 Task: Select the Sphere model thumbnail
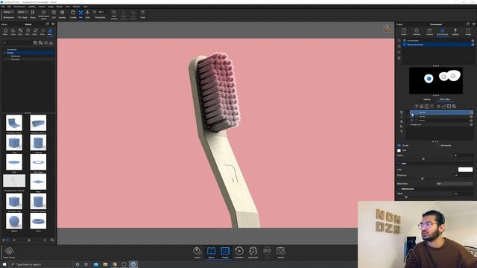(14, 221)
